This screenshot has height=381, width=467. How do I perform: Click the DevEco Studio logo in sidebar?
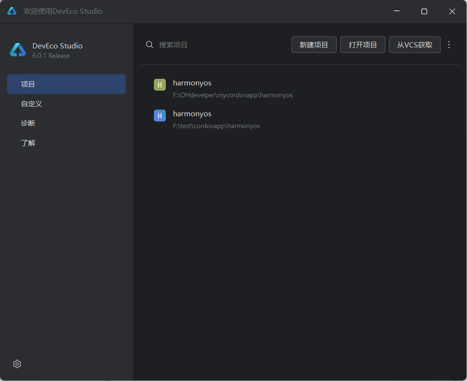(x=18, y=50)
